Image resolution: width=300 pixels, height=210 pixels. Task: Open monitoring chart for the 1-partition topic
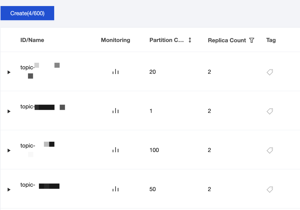115,111
